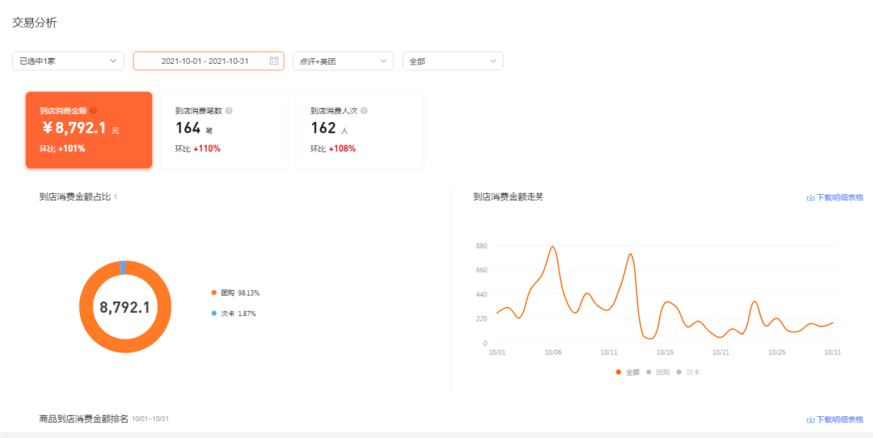
Task: Click the calendar icon in date range field
Action: pos(274,61)
